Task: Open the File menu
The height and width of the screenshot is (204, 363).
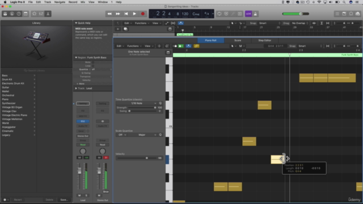Action: 30,2
